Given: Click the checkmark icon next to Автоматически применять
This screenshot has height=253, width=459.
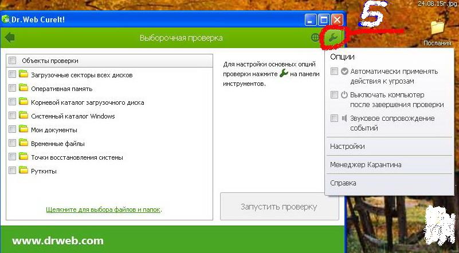Looking at the screenshot, I should click(x=344, y=72).
